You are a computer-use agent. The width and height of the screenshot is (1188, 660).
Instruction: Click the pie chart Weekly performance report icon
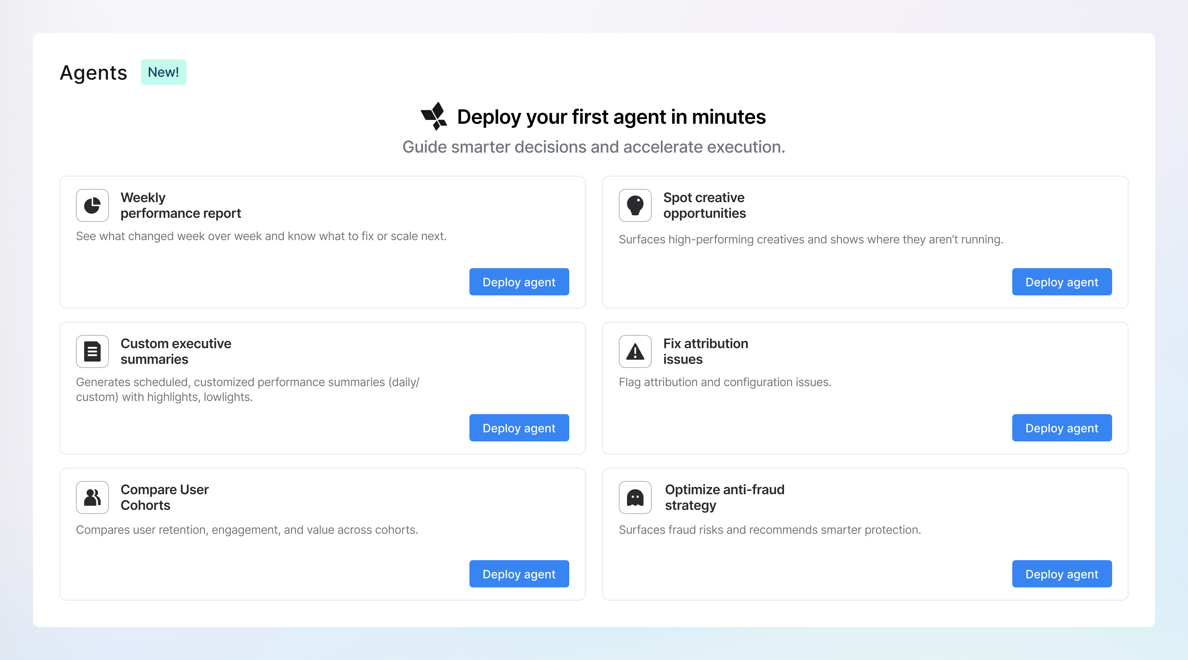tap(92, 205)
